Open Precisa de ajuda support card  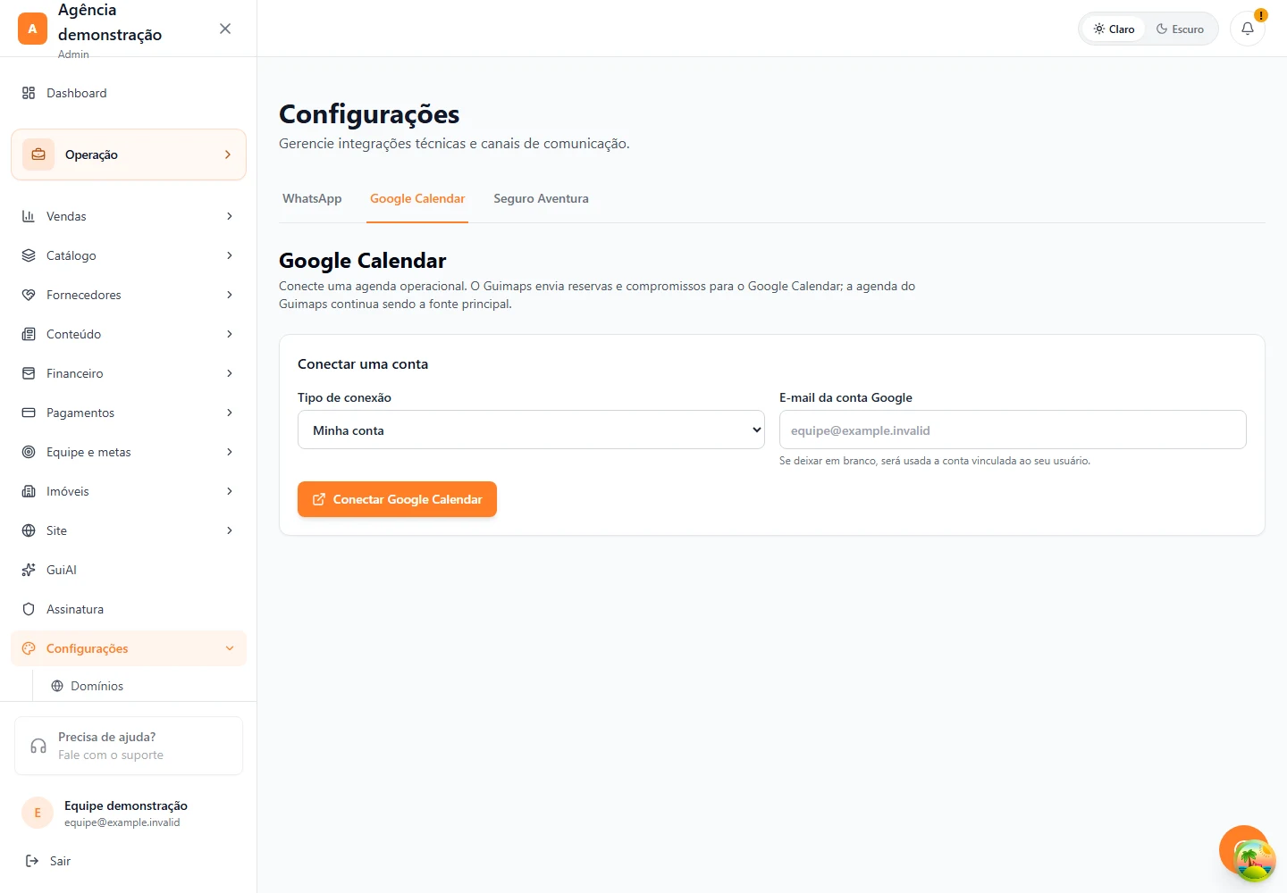129,746
